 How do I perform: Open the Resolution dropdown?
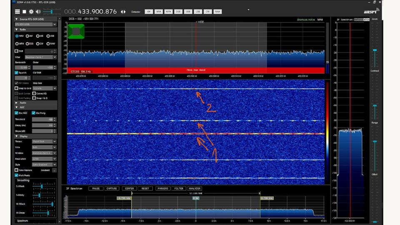(44, 159)
